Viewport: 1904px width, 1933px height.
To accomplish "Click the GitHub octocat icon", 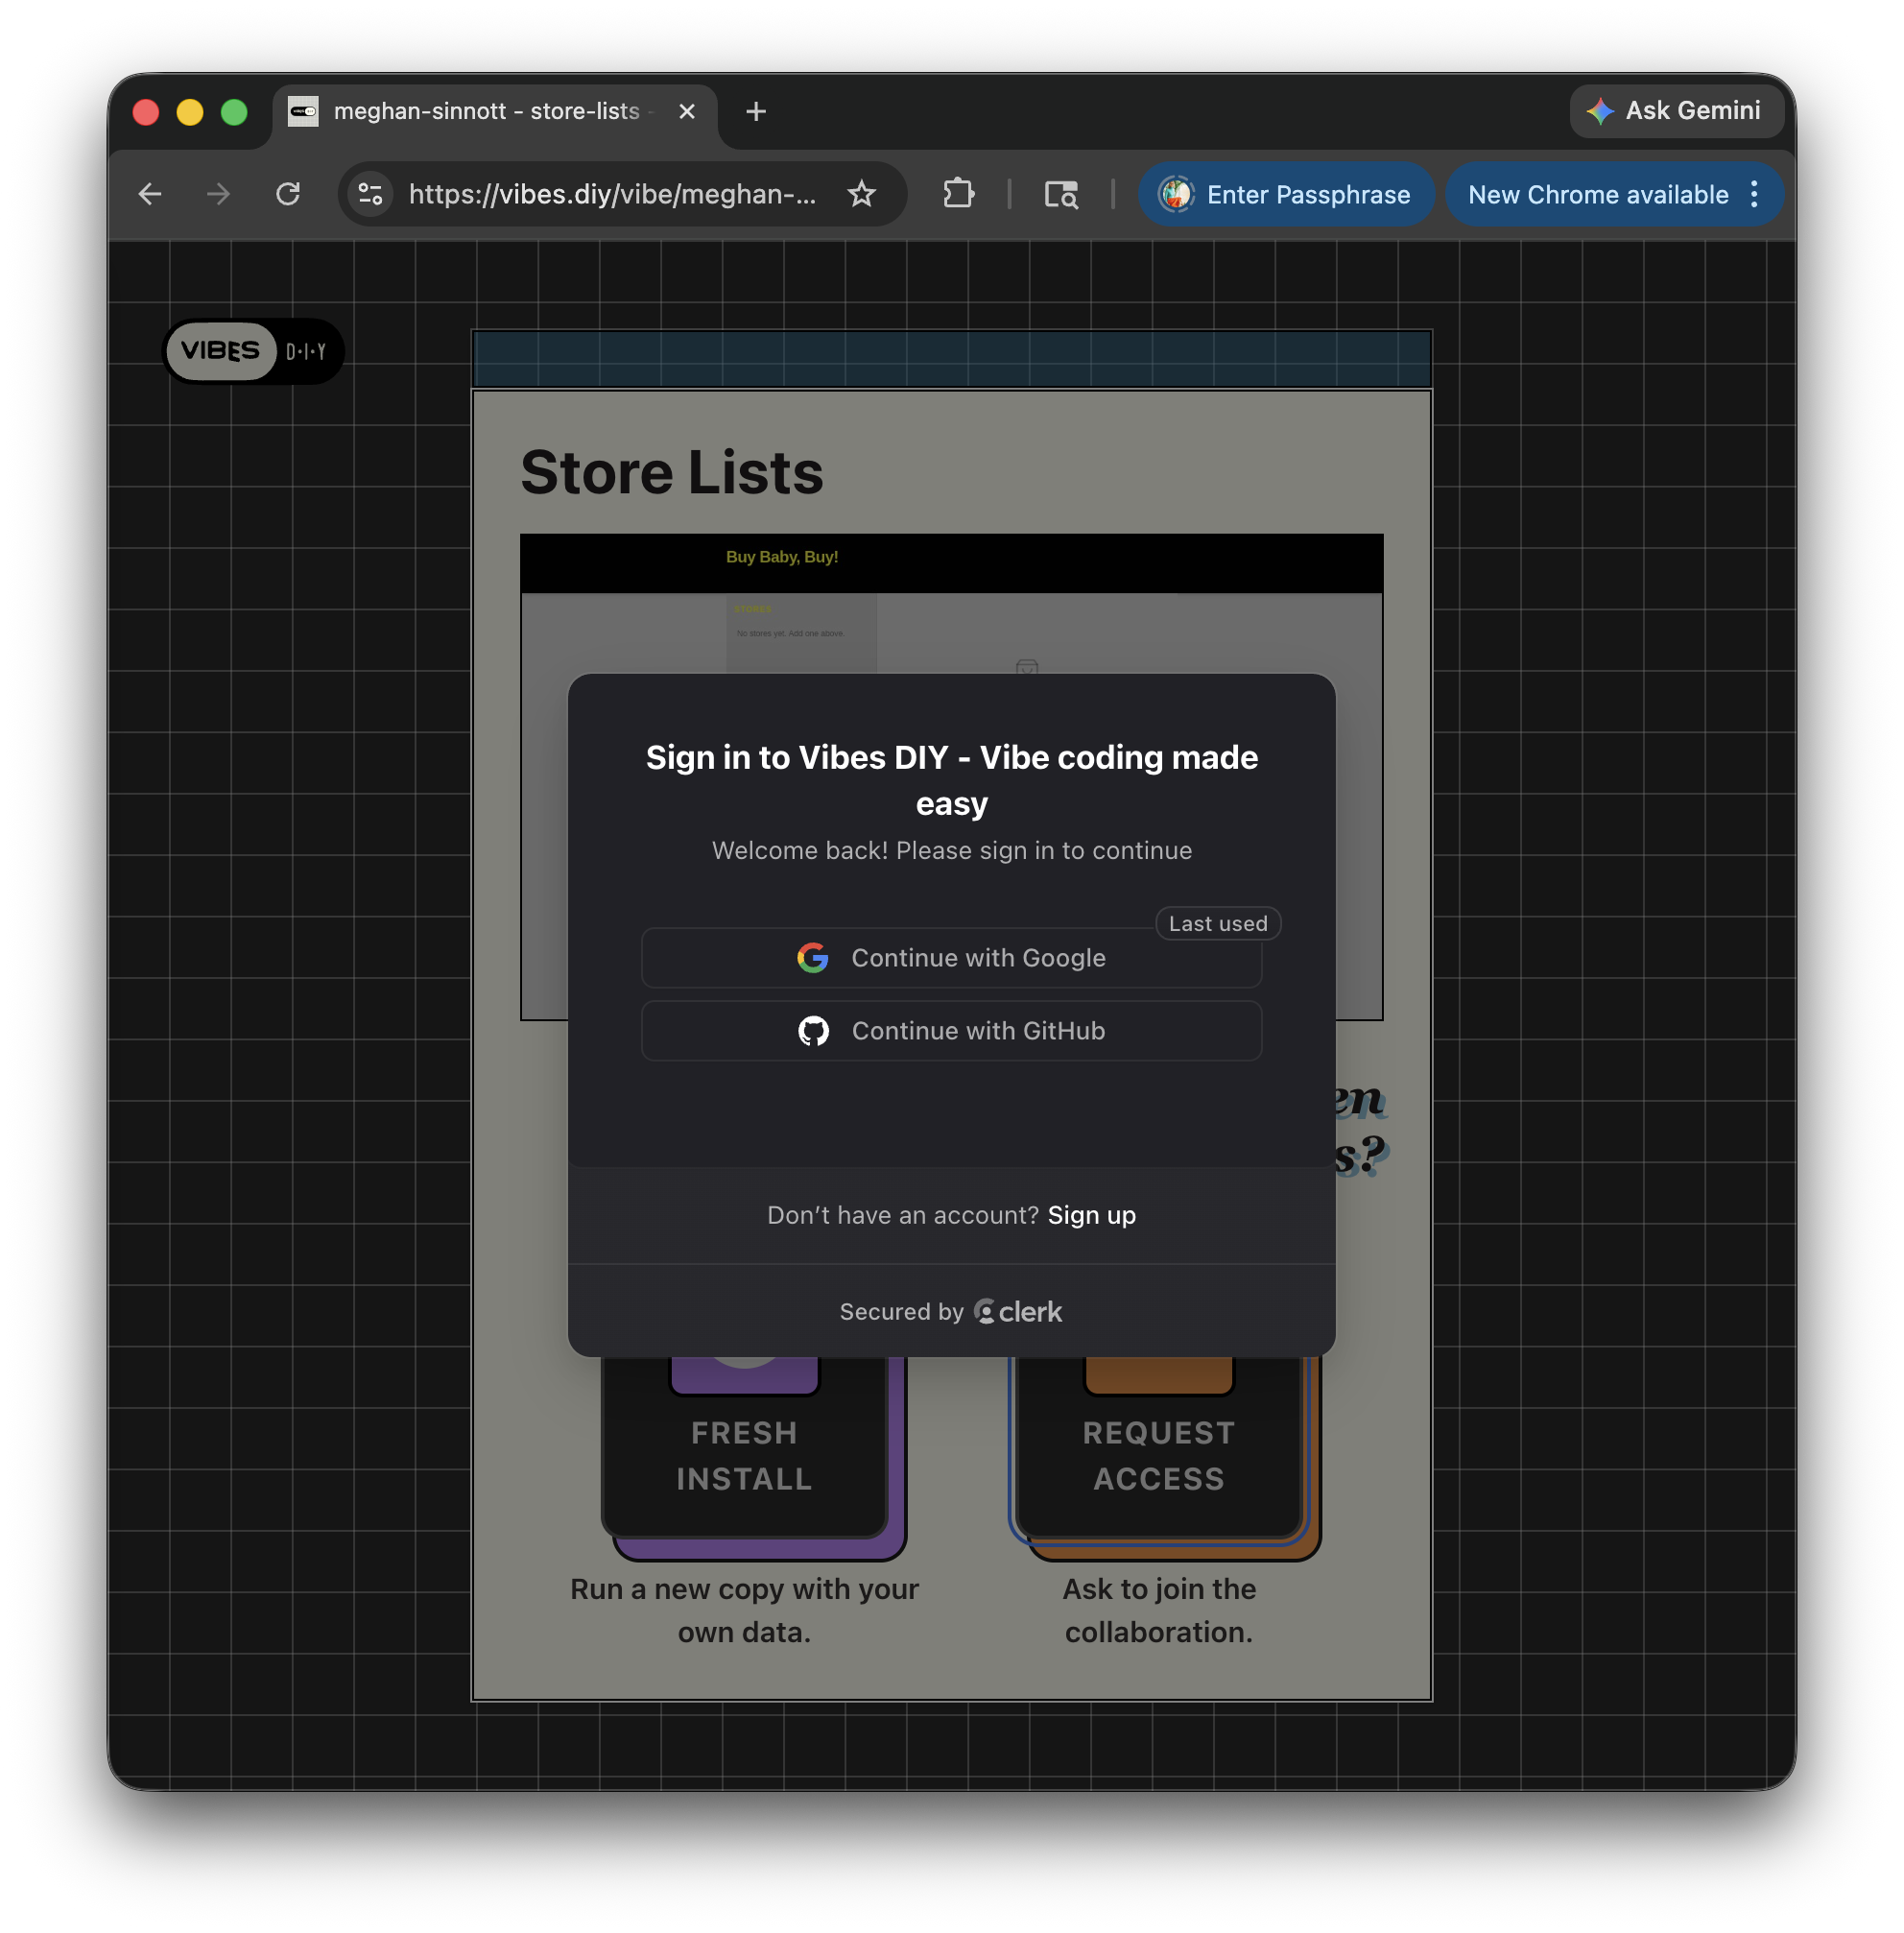I will (x=813, y=1031).
